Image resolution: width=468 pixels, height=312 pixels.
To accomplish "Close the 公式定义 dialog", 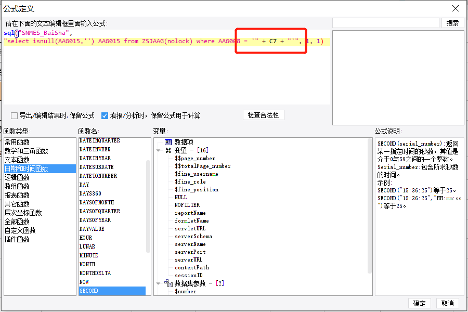I will coord(456,8).
